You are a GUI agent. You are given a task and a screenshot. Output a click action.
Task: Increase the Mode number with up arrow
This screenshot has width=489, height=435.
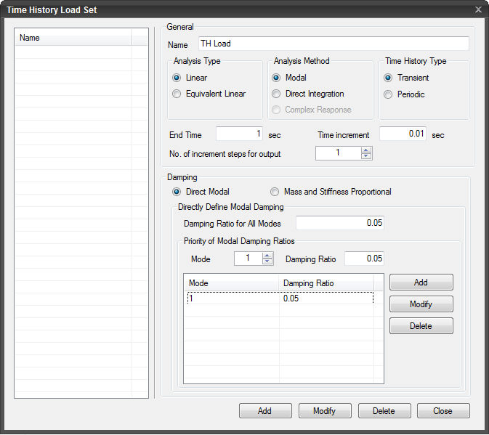click(267, 256)
